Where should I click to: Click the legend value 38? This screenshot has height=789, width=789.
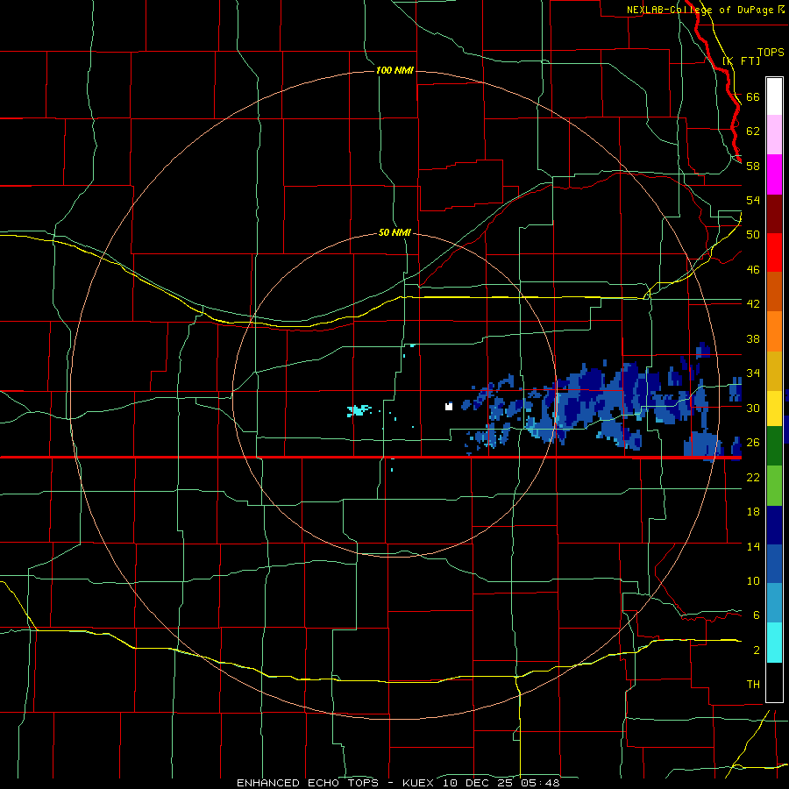click(x=753, y=338)
